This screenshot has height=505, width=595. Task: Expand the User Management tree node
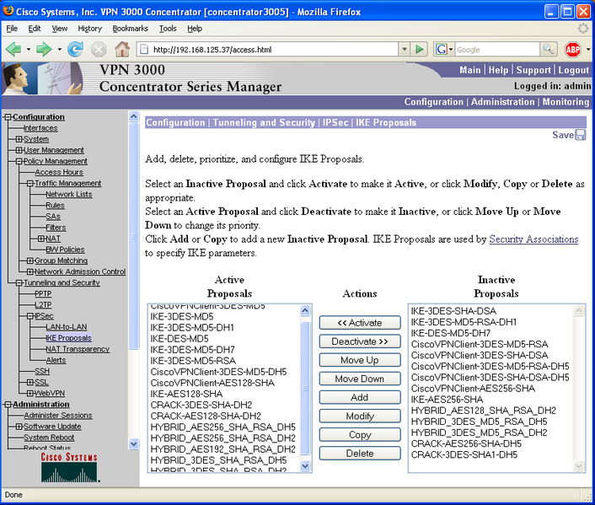(19, 150)
